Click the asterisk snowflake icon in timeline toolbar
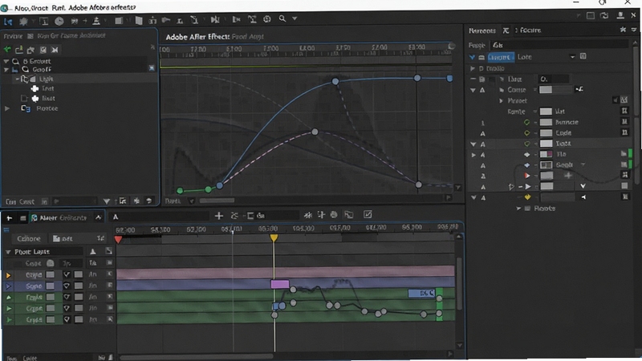 coord(308,215)
